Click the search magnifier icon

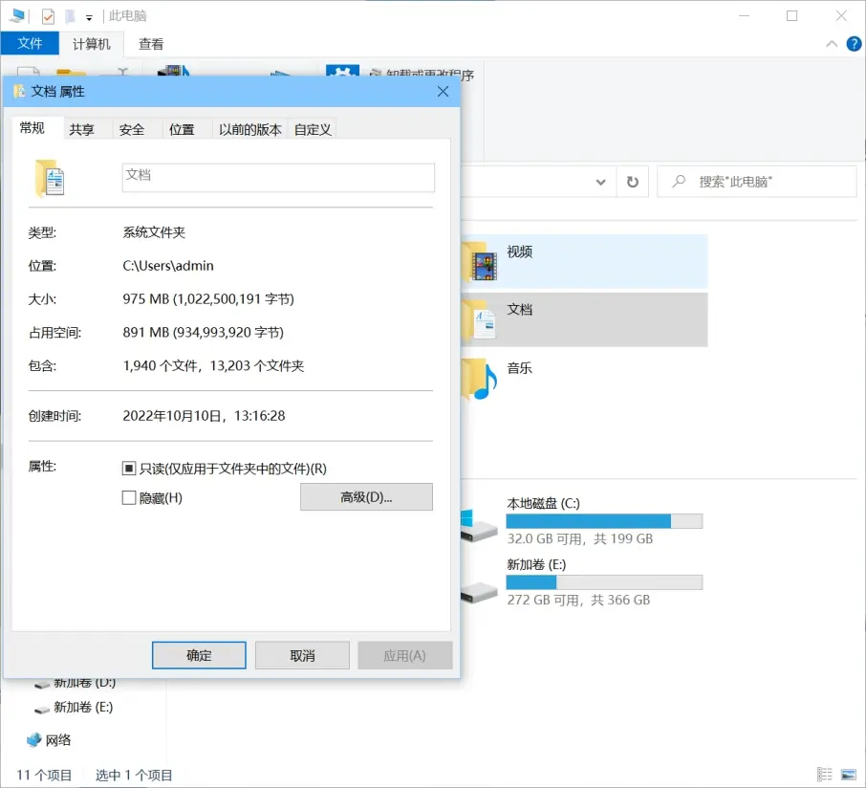click(x=679, y=182)
